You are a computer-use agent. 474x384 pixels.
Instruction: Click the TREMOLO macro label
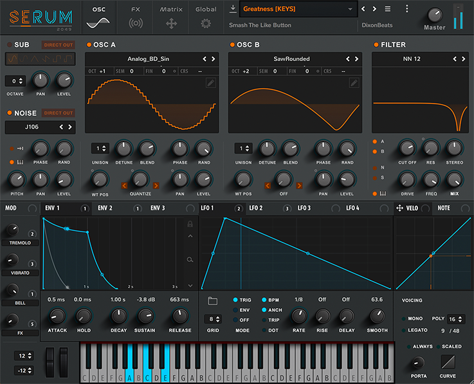pyautogui.click(x=20, y=242)
